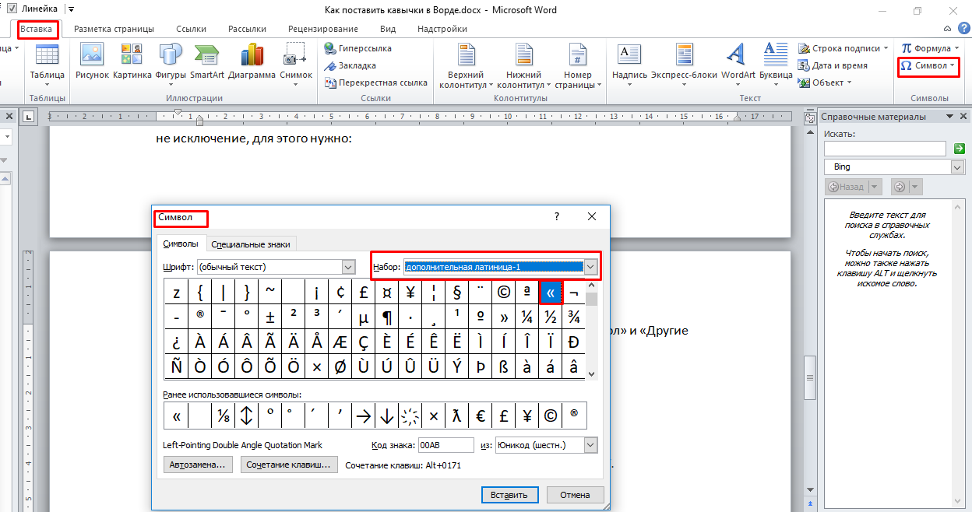Open the Ссылки ribbon tab
972x512 pixels.
coord(191,29)
